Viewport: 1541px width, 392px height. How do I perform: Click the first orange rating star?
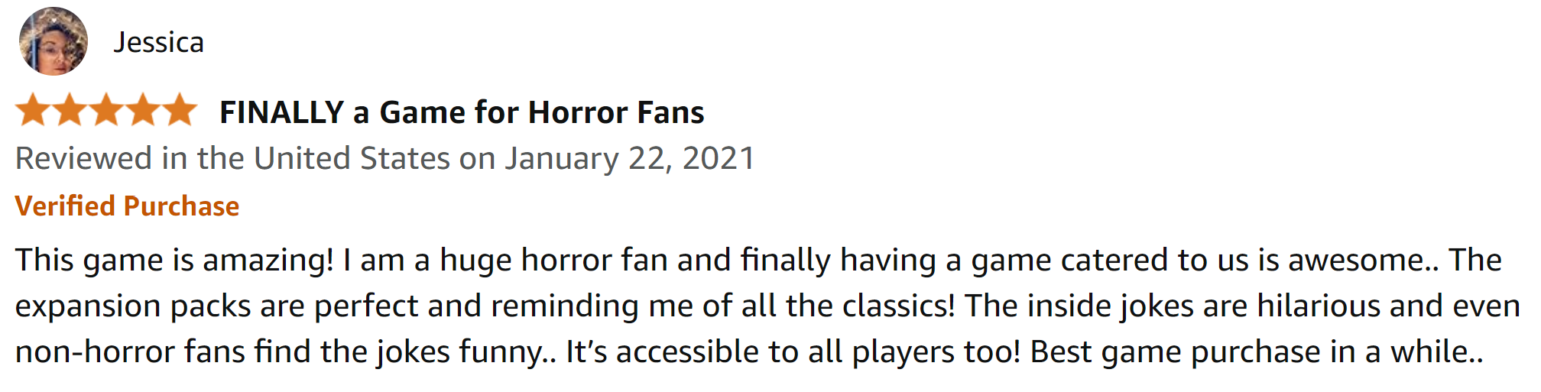point(33,110)
